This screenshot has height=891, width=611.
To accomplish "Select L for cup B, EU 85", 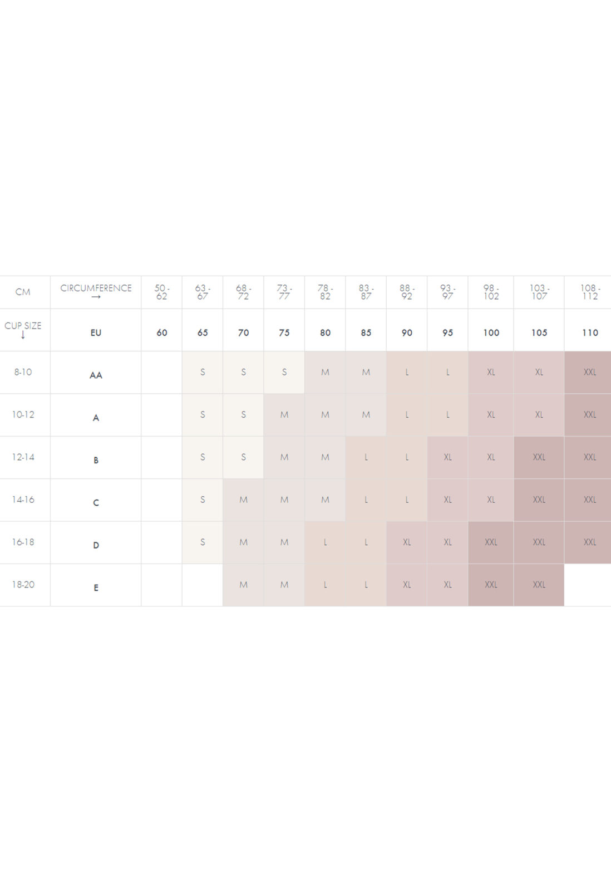I will click(366, 457).
